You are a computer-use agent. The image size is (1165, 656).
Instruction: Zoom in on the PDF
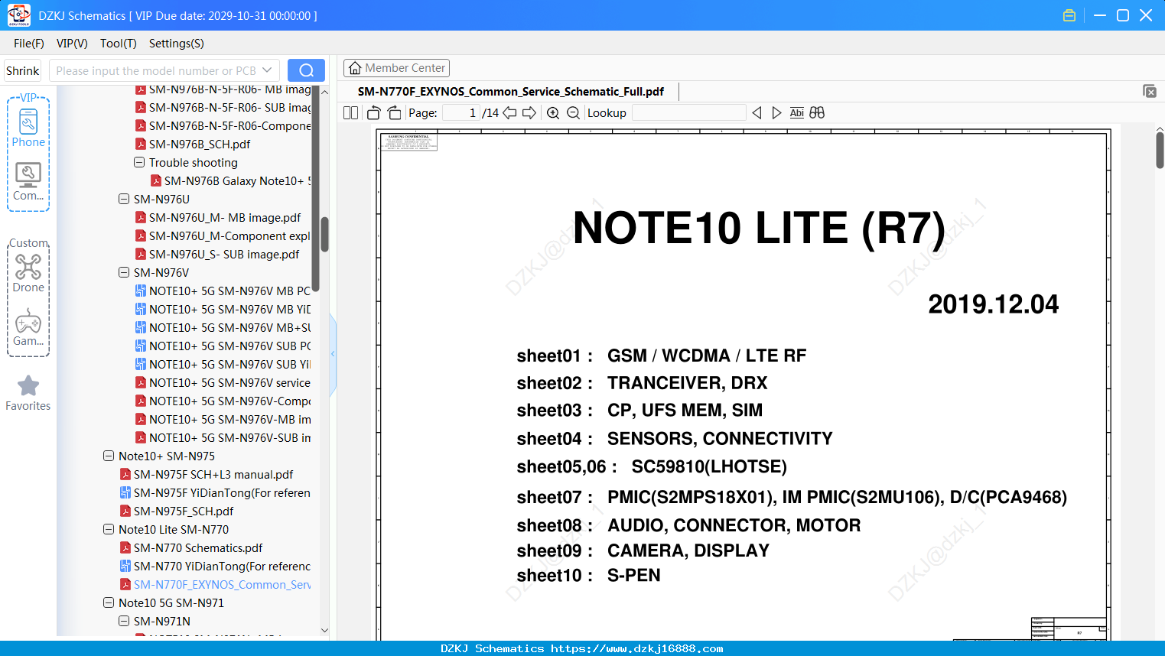pos(553,113)
